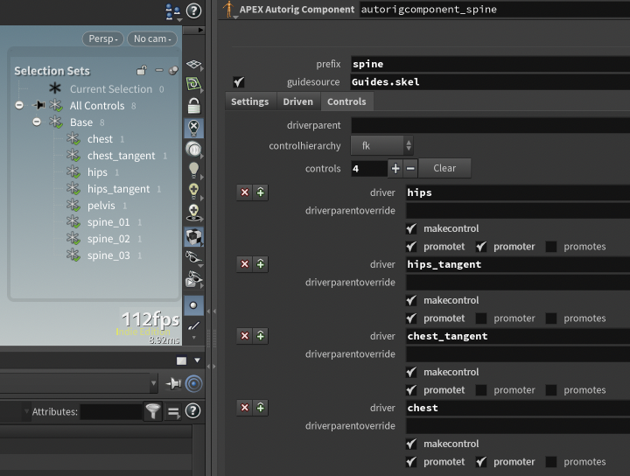Select the spine_02 selection set
This screenshot has height=476, width=630.
(108, 239)
